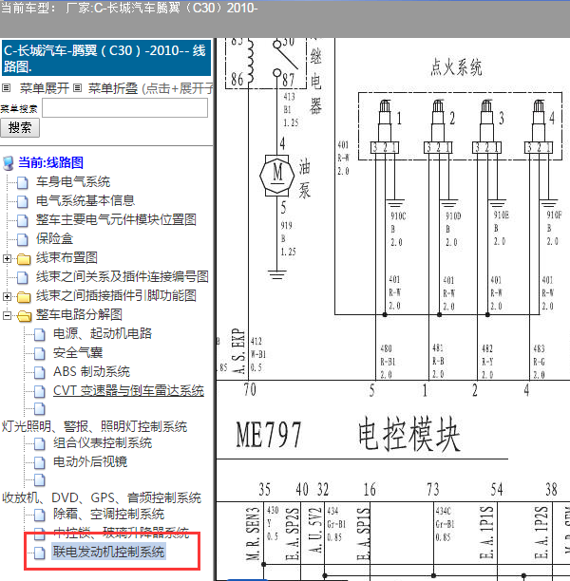Click page icon above 灯光照明、警报、照明灯控制系统
Screen dimensions: 570x581
40,409
